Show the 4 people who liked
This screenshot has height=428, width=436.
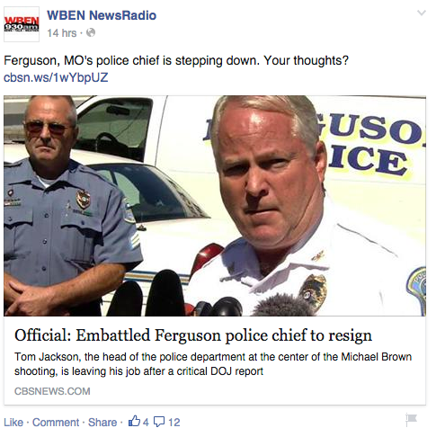[146, 422]
